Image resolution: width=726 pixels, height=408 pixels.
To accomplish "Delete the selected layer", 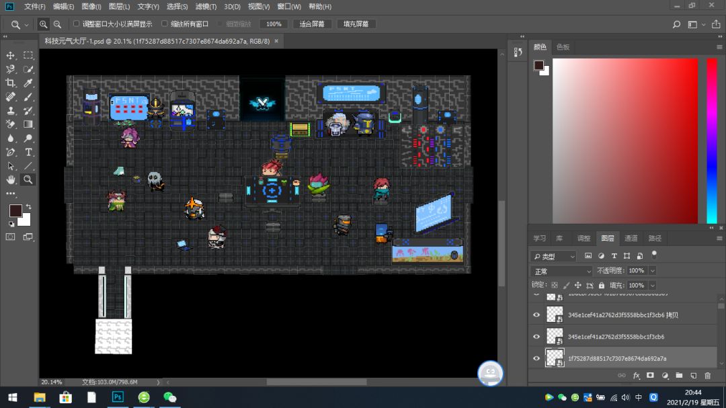I will (707, 376).
